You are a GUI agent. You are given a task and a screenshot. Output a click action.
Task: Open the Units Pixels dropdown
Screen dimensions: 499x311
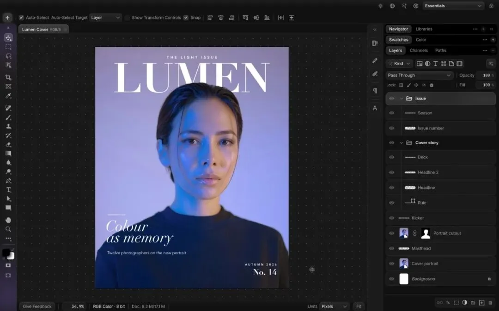click(x=334, y=306)
